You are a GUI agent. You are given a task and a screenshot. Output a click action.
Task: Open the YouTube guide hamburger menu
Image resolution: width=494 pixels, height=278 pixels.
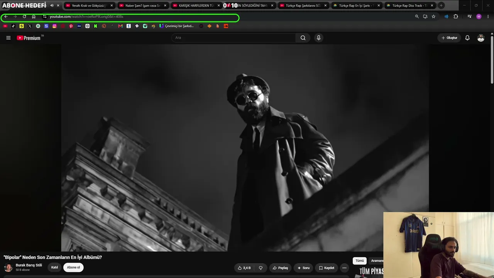8,38
